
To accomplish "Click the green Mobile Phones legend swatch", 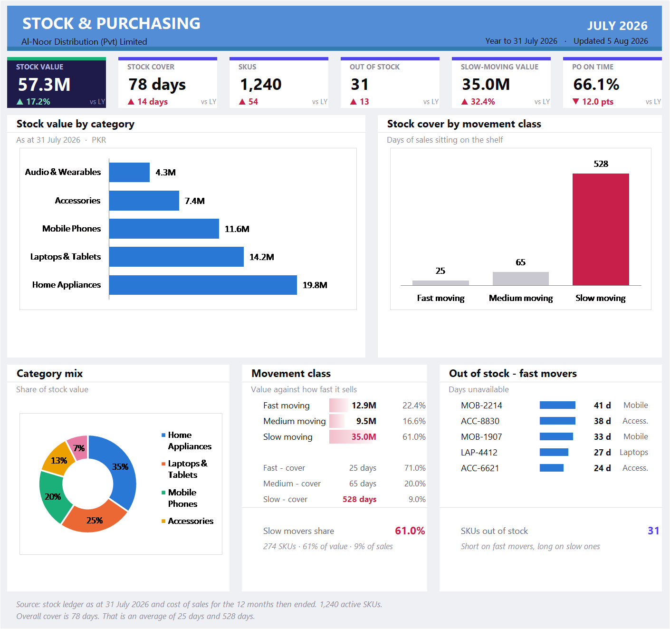I will (163, 493).
